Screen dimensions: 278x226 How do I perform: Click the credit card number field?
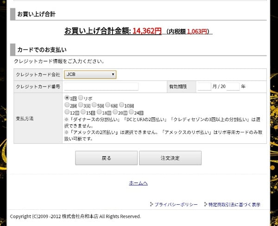point(101,86)
